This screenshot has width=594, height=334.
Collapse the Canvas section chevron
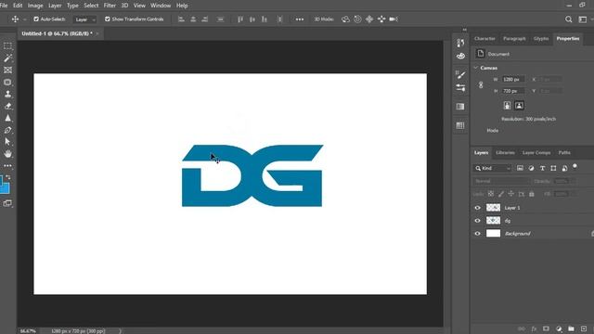[x=476, y=68]
